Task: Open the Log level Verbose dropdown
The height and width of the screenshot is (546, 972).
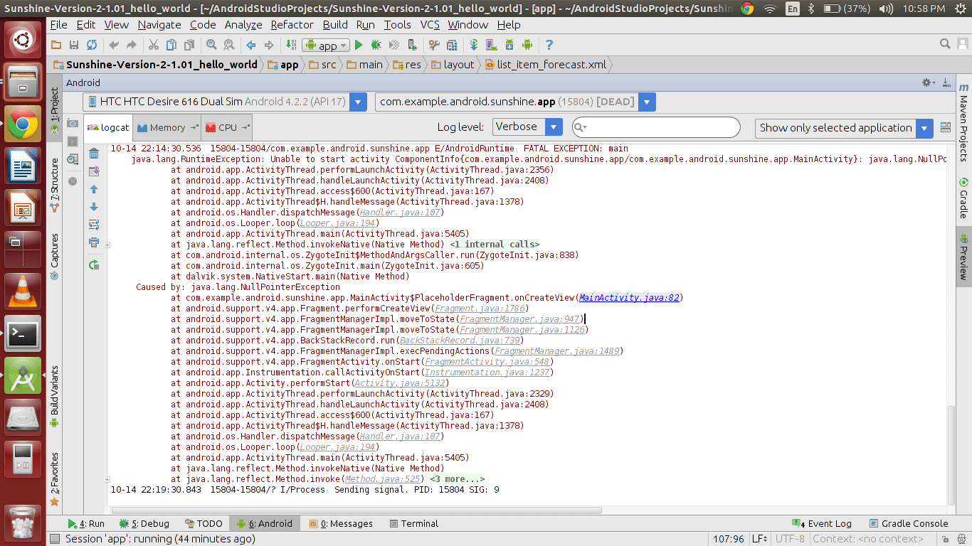Action: tap(528, 127)
